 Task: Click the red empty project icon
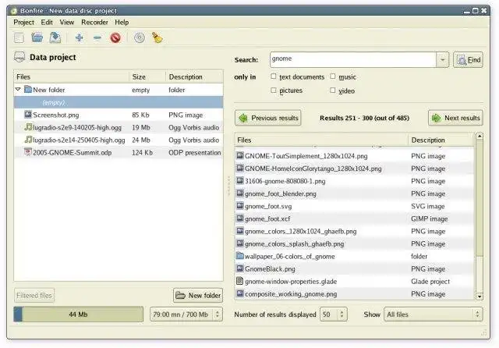(x=115, y=37)
